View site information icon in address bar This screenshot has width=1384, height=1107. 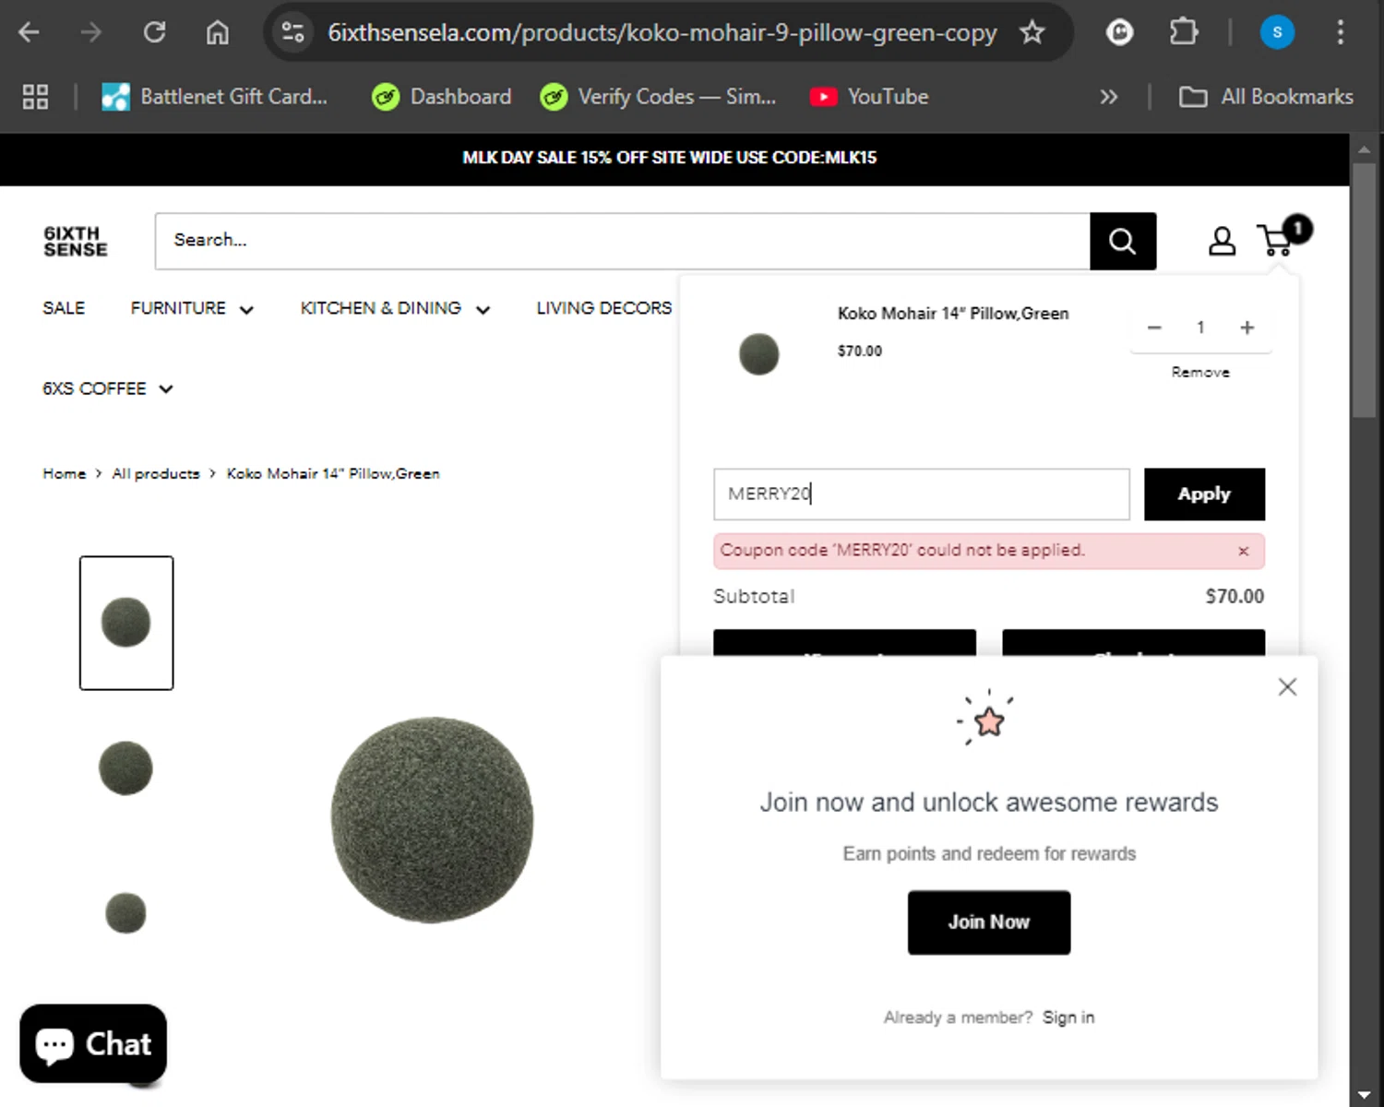[x=293, y=33]
